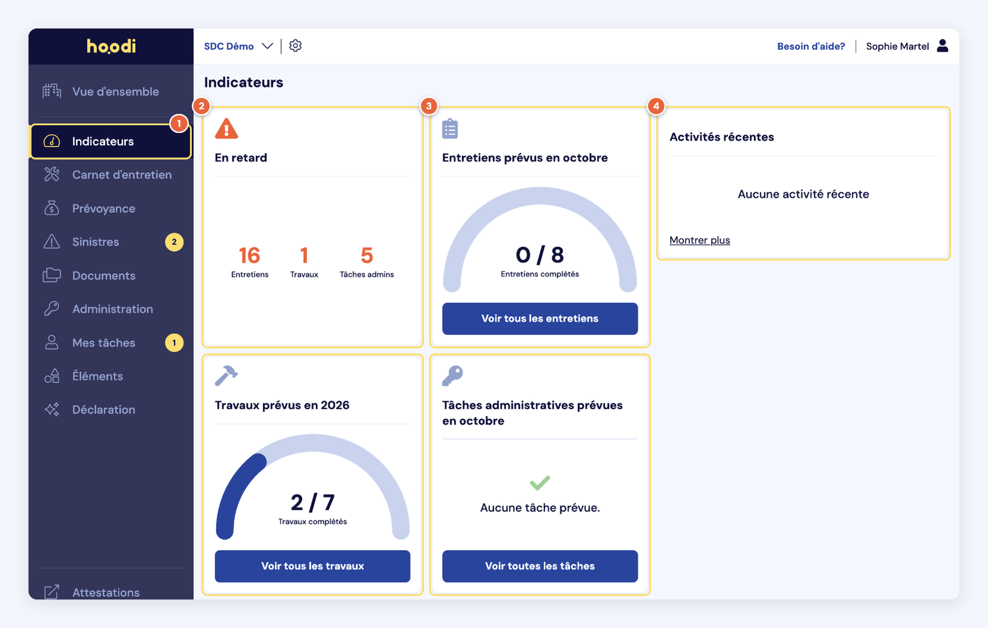Click the Sinistres badge showing 2

(x=174, y=242)
